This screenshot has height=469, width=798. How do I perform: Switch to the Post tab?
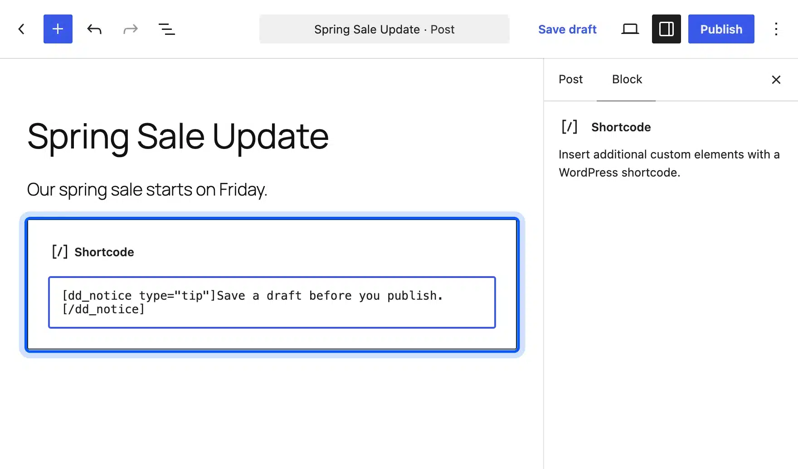point(570,80)
